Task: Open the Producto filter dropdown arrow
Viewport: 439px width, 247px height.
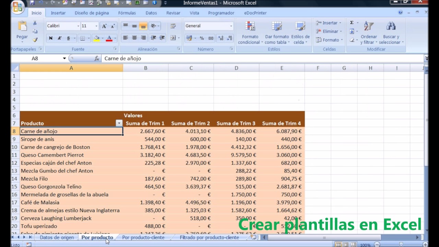Action: (x=119, y=123)
